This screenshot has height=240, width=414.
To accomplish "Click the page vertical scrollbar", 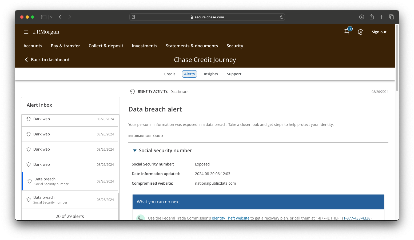I will click(397, 59).
